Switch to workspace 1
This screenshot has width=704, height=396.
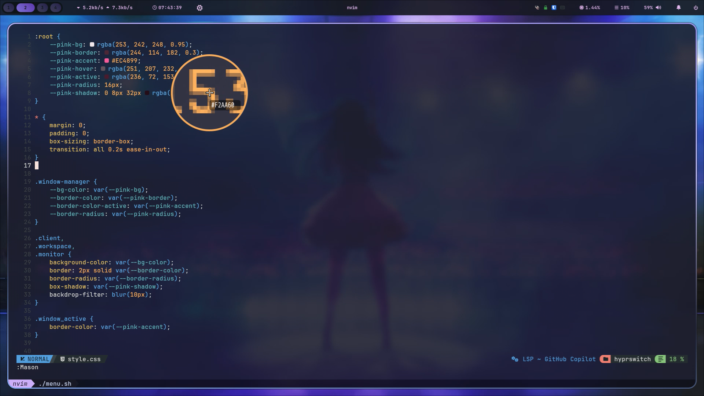9,7
